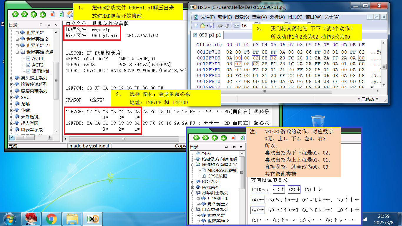402x226 pixels.
Task: Click the lower tree's vertical scrollbar thumb
Action: click(x=242, y=172)
